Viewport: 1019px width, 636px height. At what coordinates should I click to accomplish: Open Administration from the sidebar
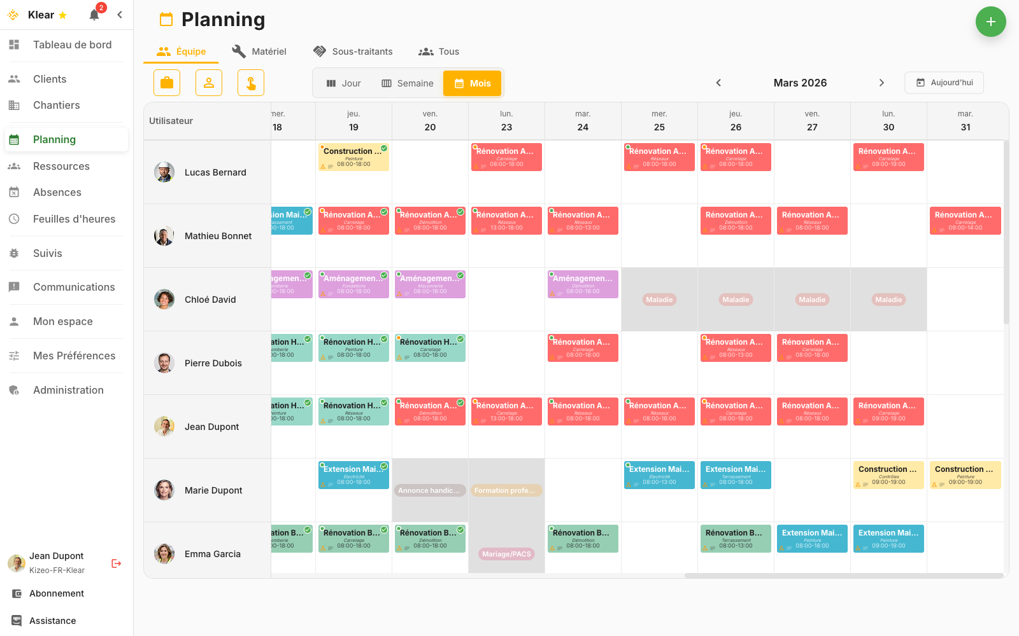click(68, 390)
